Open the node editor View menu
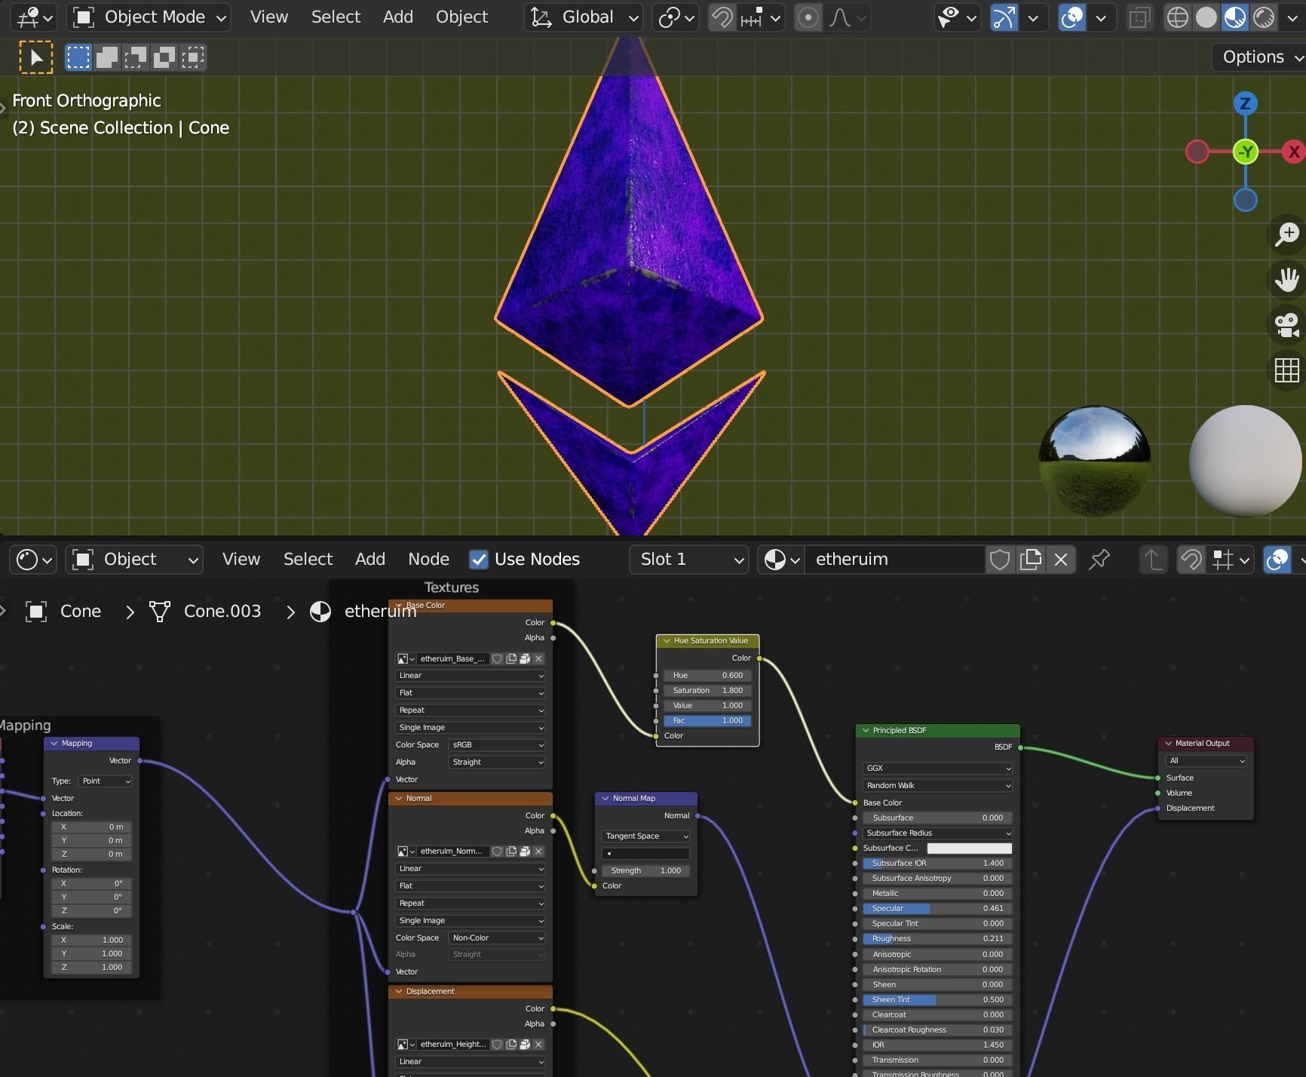 tap(241, 560)
